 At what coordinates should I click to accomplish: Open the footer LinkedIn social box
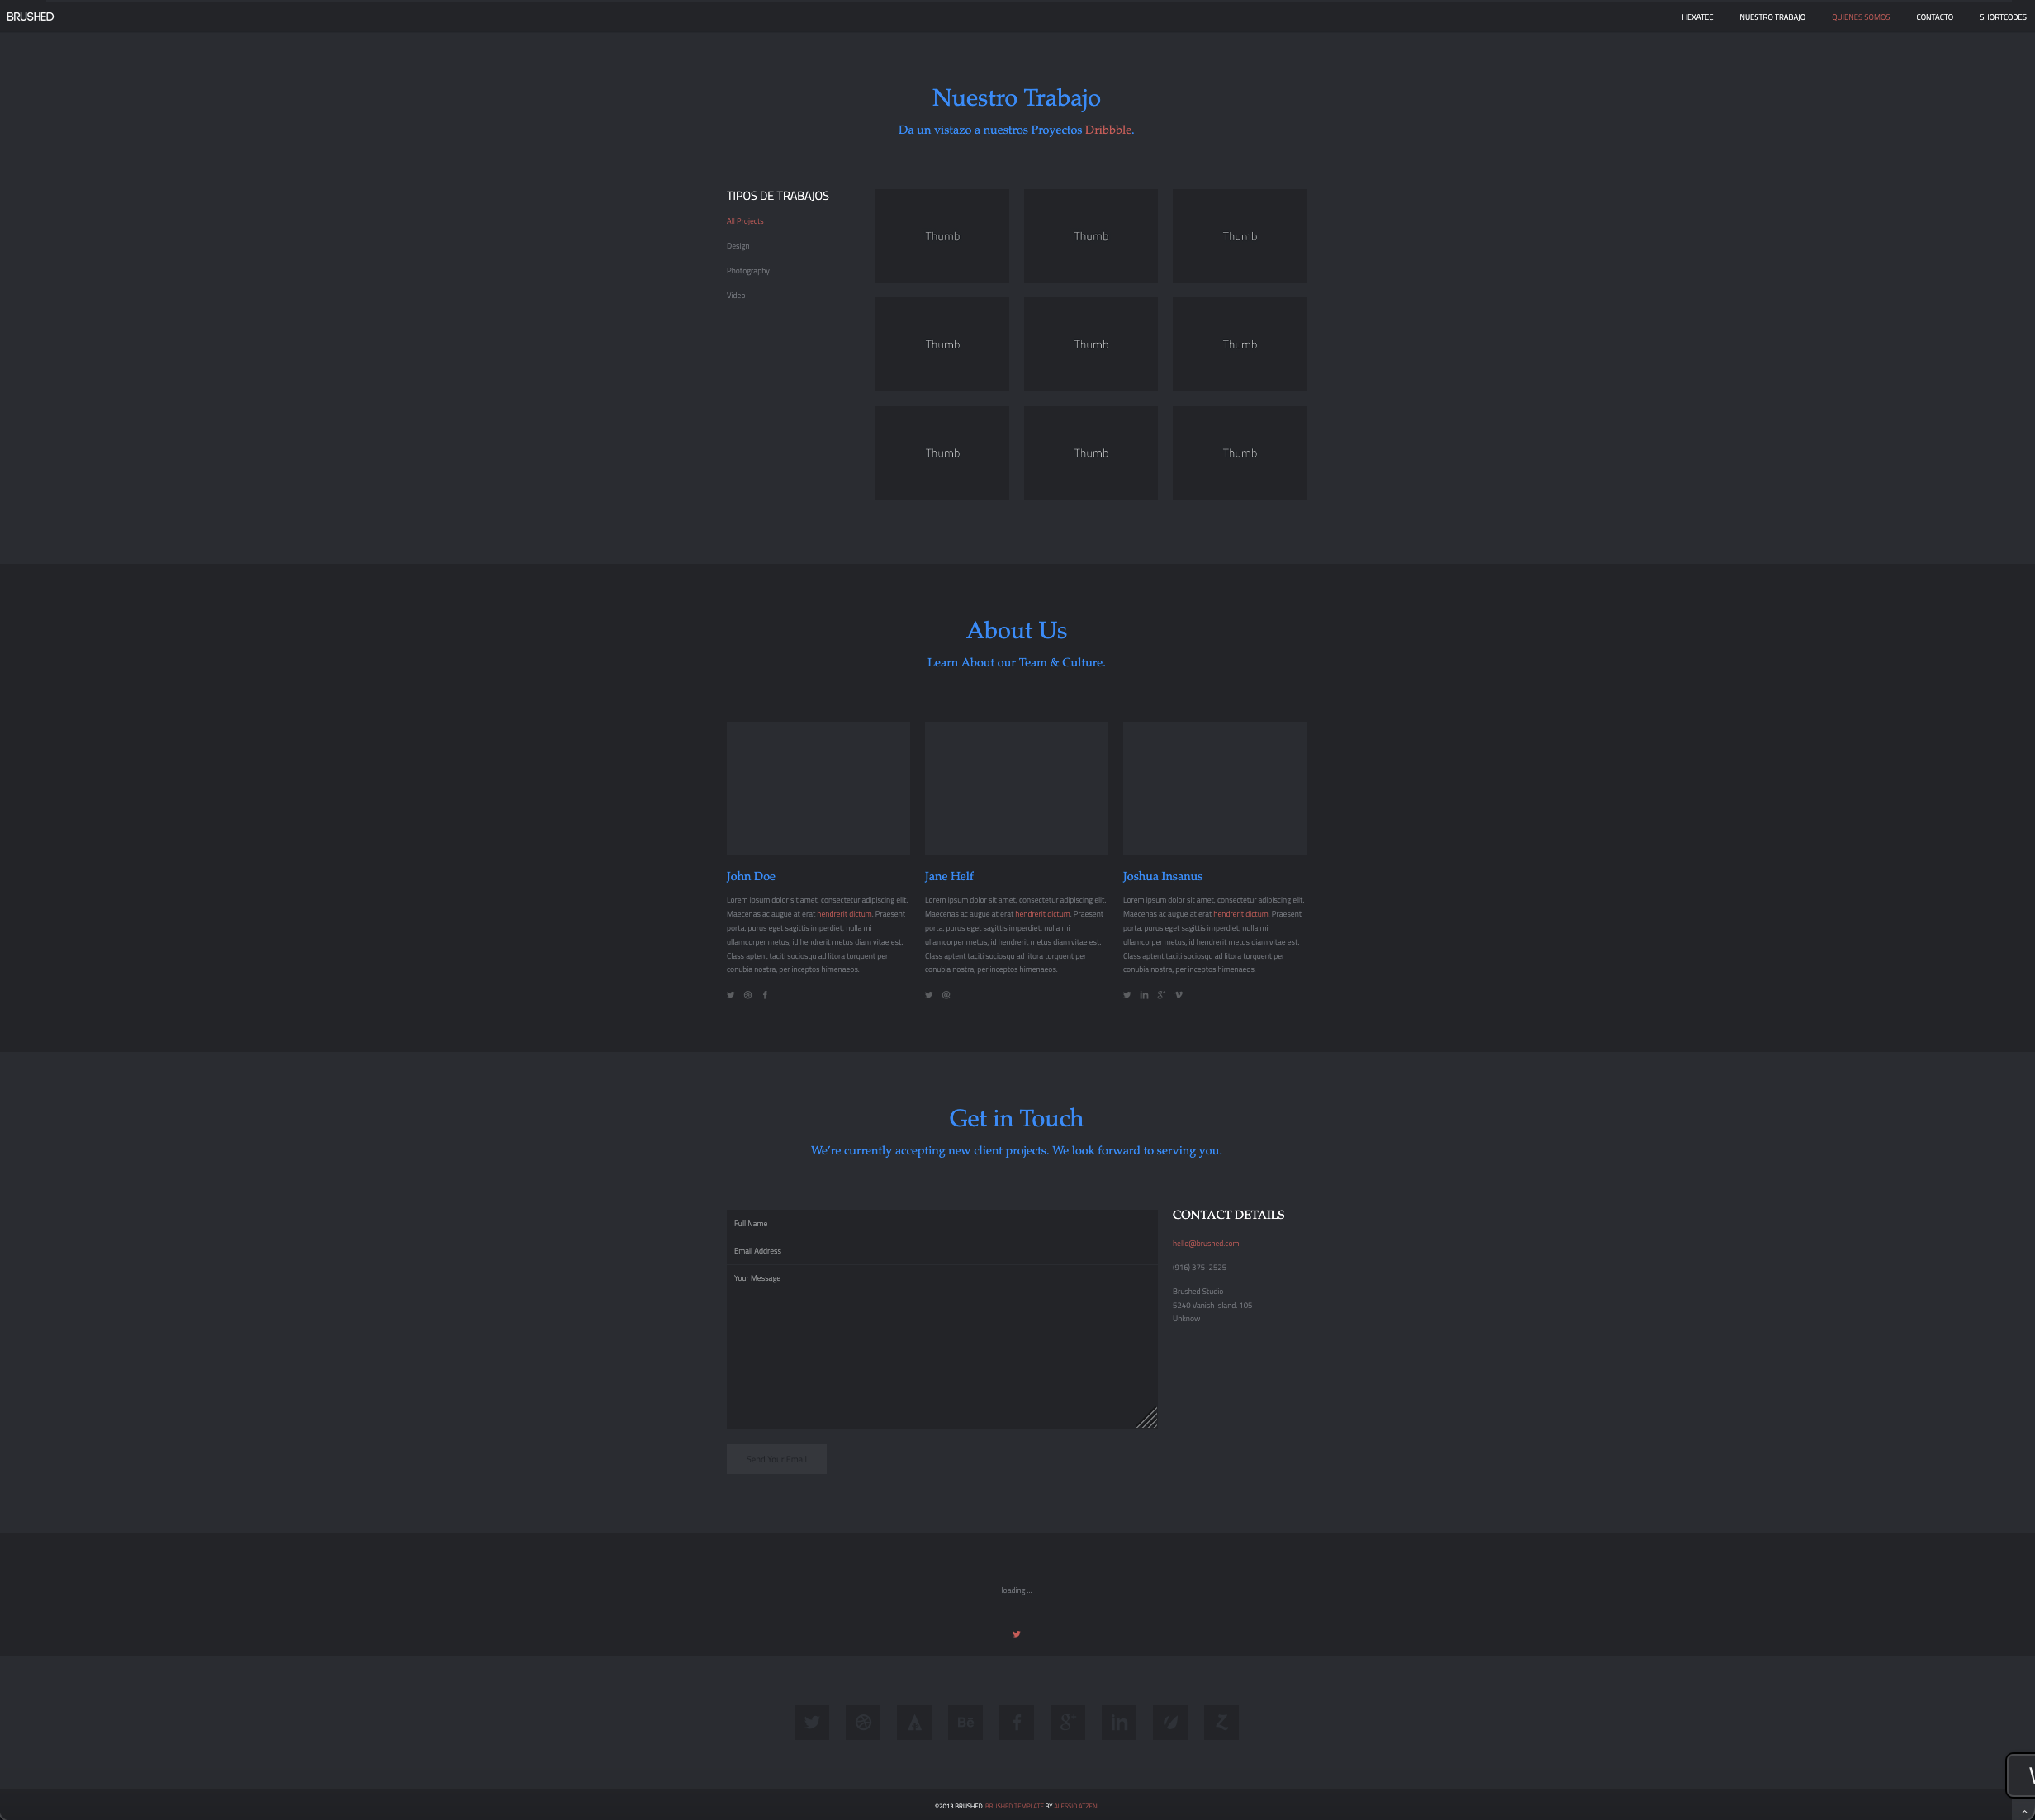(x=1119, y=1722)
